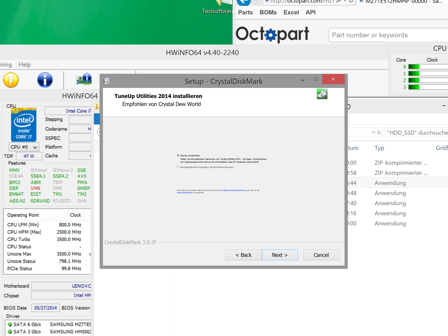This screenshot has width=448, height=336.
Task: Click the refresh icon beside the Explorer search box
Action: pyautogui.click(x=379, y=132)
